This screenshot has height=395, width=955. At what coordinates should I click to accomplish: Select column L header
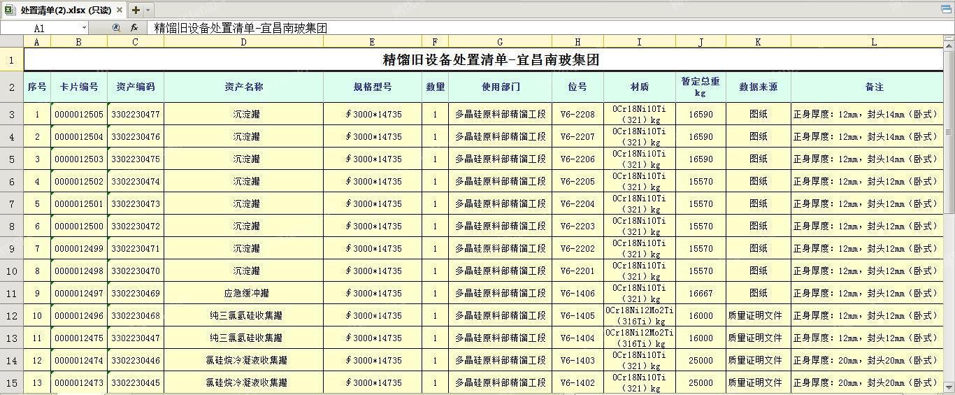click(x=873, y=42)
